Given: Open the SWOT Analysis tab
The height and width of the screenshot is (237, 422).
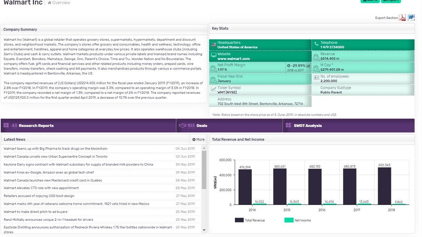Looking at the screenshot, I should click(x=307, y=126).
